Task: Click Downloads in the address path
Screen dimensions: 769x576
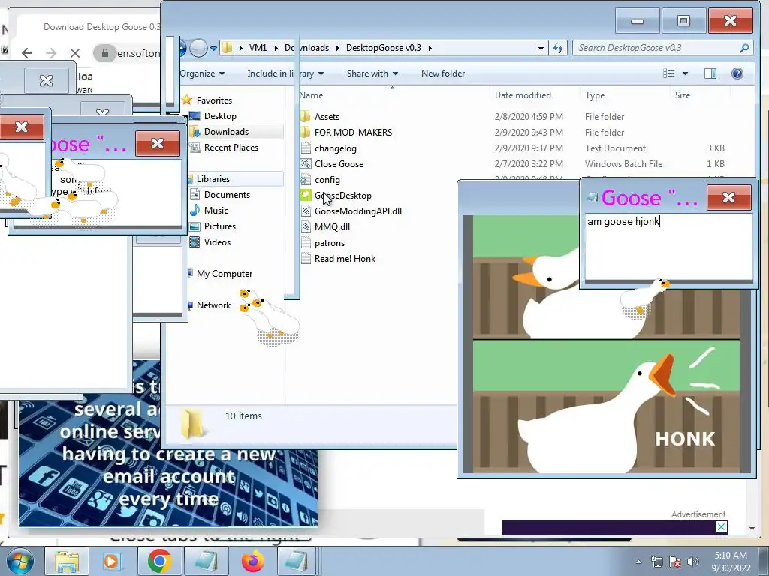Action: pos(307,48)
